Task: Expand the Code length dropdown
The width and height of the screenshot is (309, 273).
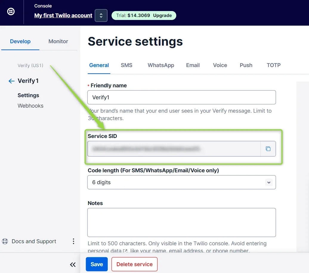Action: [x=182, y=182]
